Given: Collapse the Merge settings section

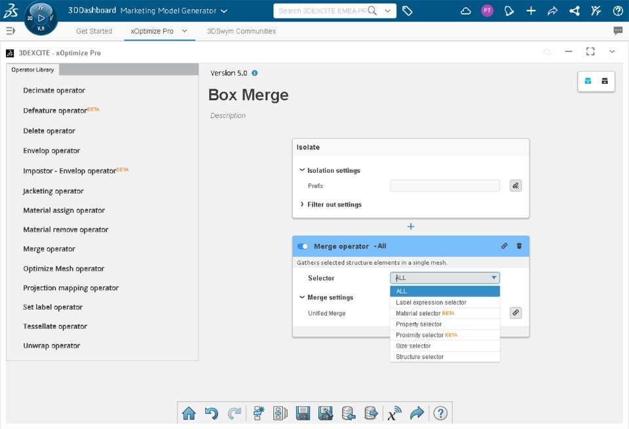Looking at the screenshot, I should click(301, 297).
